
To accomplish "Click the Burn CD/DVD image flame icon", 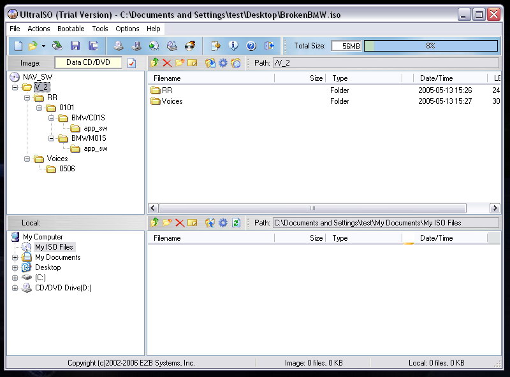I will [190, 46].
